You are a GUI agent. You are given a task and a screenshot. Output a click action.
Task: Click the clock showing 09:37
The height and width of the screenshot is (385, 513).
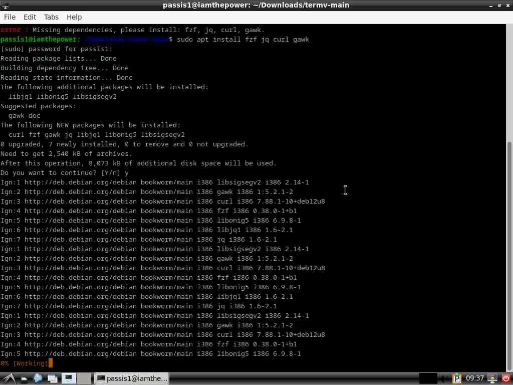[x=475, y=378]
